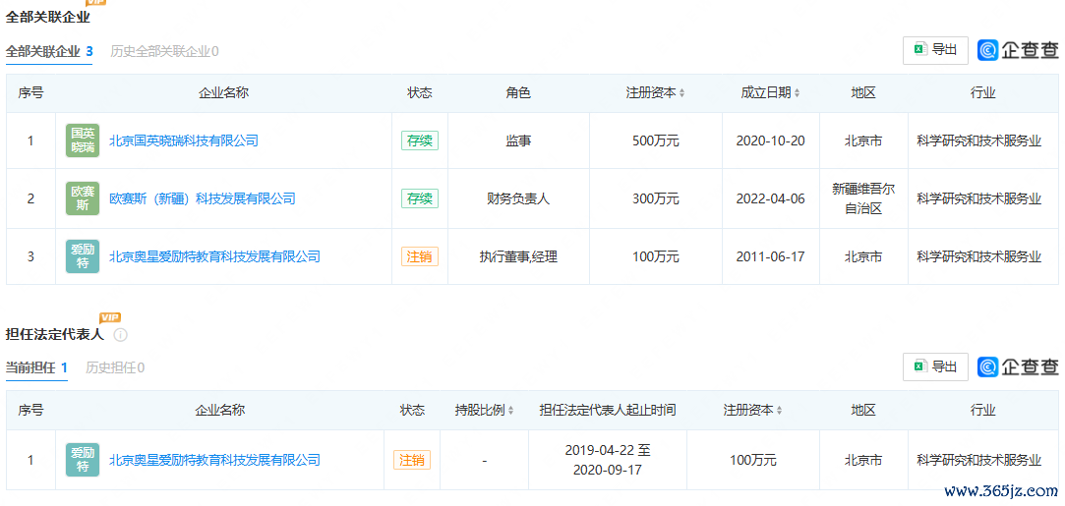The height and width of the screenshot is (506, 1065).
Task: Sort related companies by 注册资本
Action: click(x=681, y=93)
